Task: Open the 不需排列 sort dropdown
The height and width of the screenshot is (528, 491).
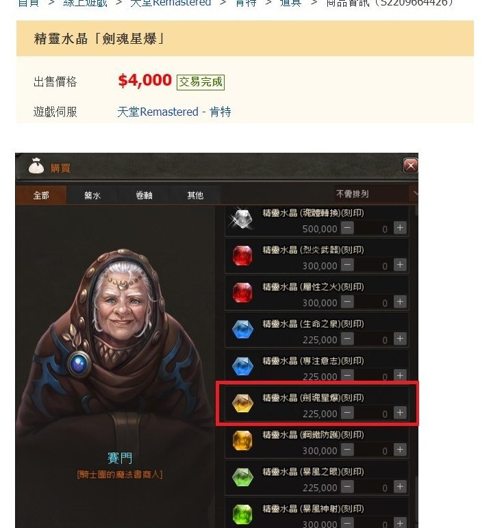Action: coord(376,194)
